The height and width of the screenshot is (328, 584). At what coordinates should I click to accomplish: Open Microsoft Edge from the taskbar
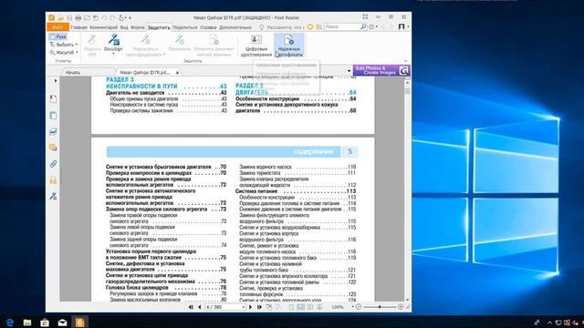click(10, 322)
